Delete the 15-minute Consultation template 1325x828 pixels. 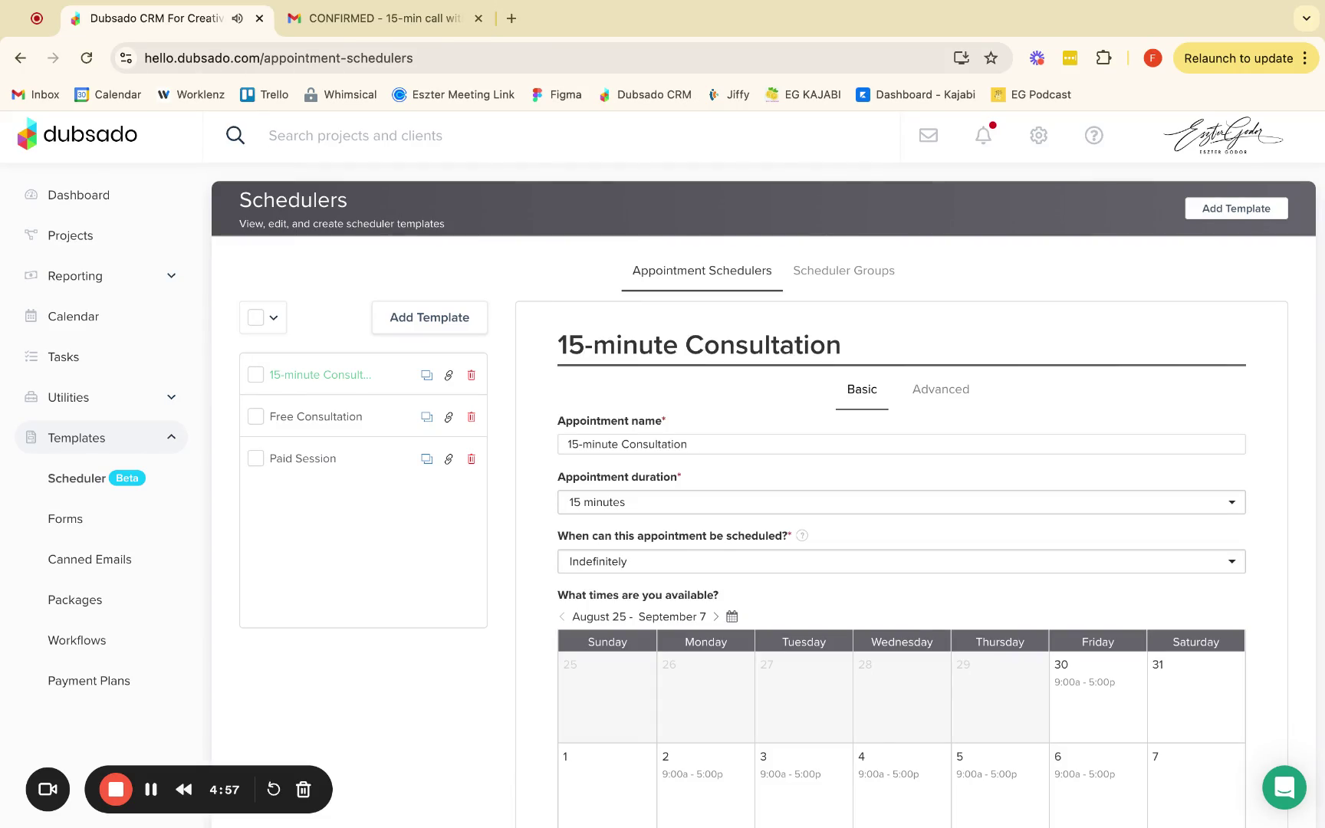[472, 375]
